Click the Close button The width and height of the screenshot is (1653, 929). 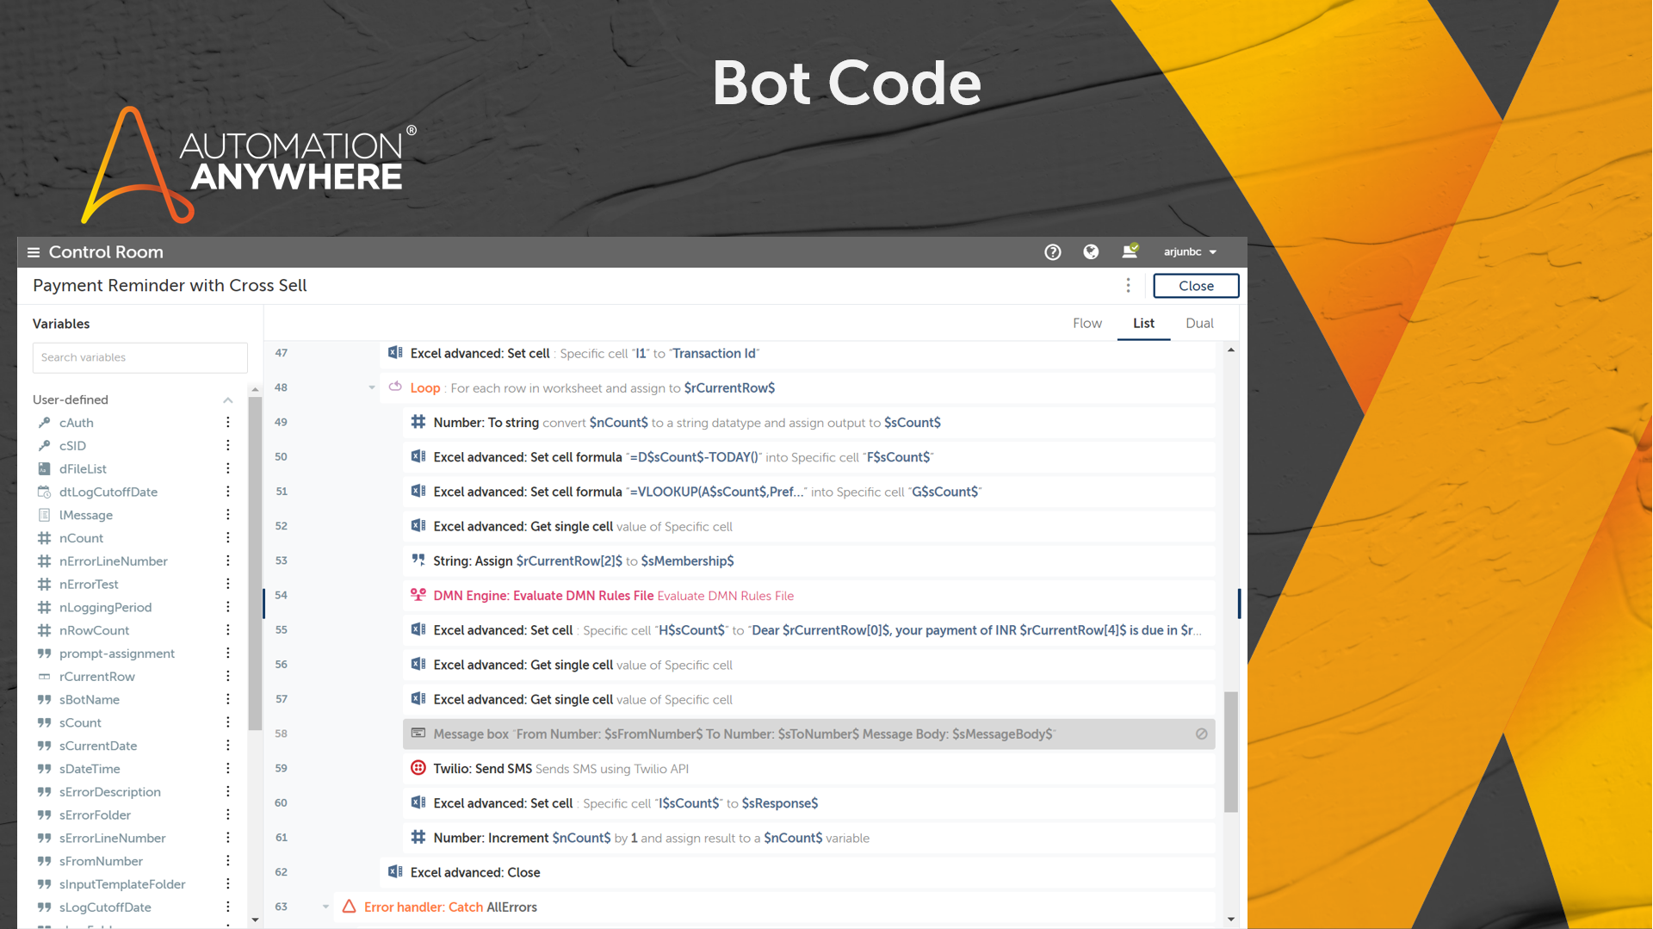pos(1195,286)
